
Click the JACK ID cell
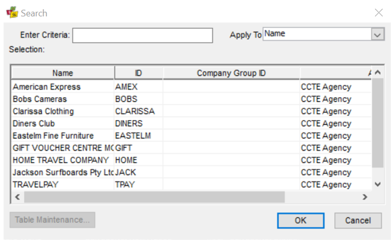click(x=138, y=173)
